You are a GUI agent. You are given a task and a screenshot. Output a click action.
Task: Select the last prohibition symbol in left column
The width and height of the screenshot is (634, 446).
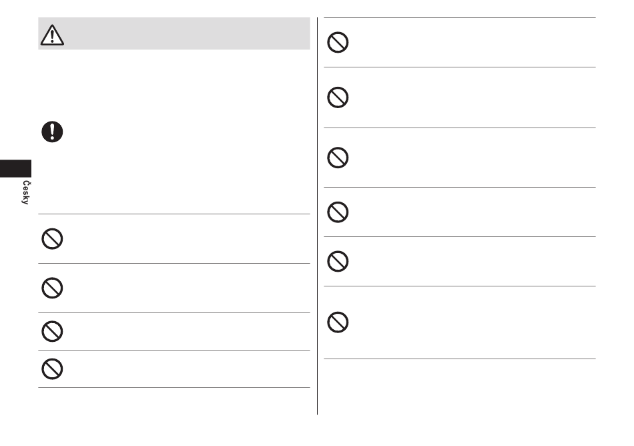click(52, 369)
